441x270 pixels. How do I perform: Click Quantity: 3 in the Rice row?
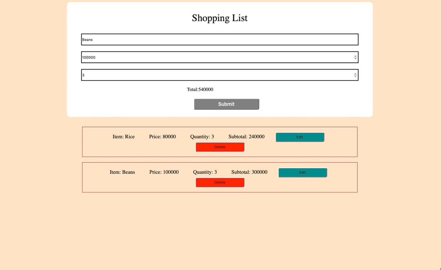pos(202,137)
